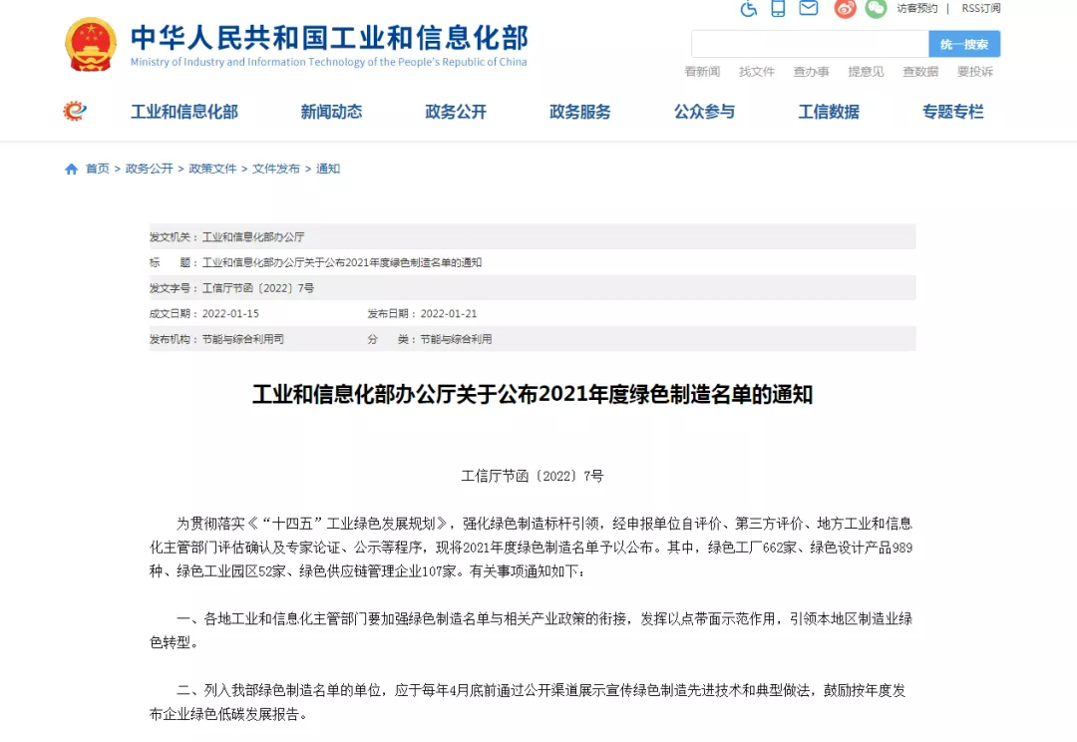This screenshot has height=742, width=1077.
Task: Click the issuing authority 工业和信息化部办公厅
Action: coord(253,237)
